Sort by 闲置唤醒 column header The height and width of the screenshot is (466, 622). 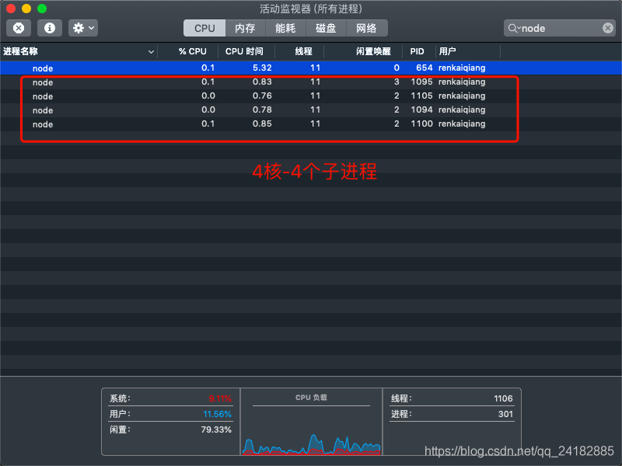(x=363, y=51)
